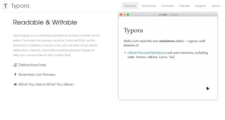Select the Distractions Free feature text
Screen dimensions: 225x120
32,65
